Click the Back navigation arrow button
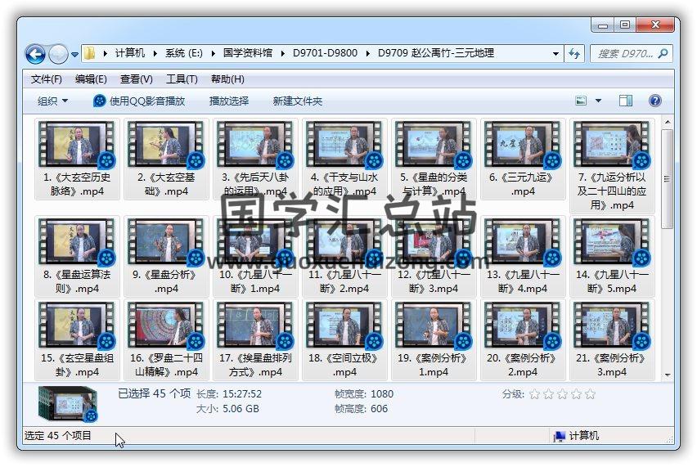The height and width of the screenshot is (467, 697). [x=35, y=54]
